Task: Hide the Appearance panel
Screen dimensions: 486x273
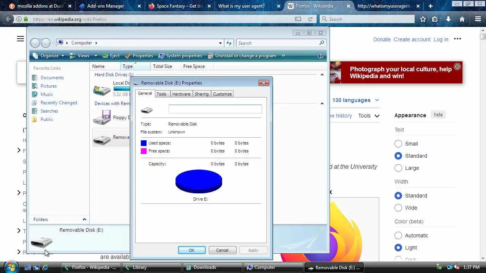Action: (438, 115)
